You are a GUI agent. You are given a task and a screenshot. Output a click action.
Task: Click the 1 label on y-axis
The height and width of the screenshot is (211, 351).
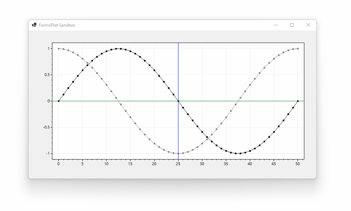click(x=49, y=48)
